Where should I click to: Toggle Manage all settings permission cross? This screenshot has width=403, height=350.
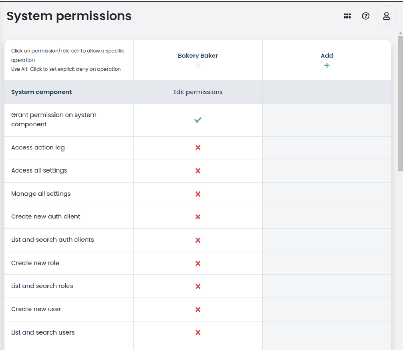[x=198, y=194]
